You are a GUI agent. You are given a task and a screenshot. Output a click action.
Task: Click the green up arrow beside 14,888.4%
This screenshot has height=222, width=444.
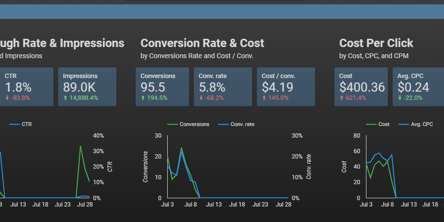(x=65, y=97)
